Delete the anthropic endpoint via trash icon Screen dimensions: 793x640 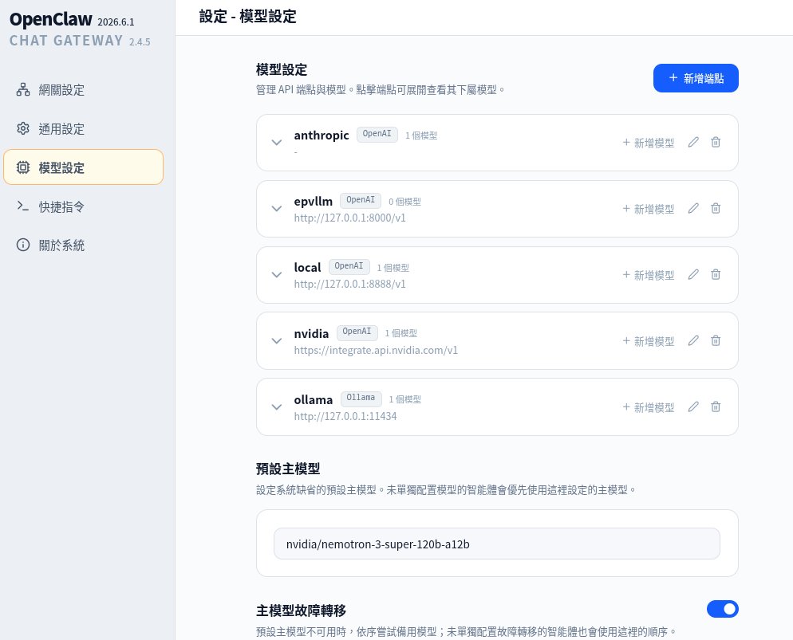(716, 143)
